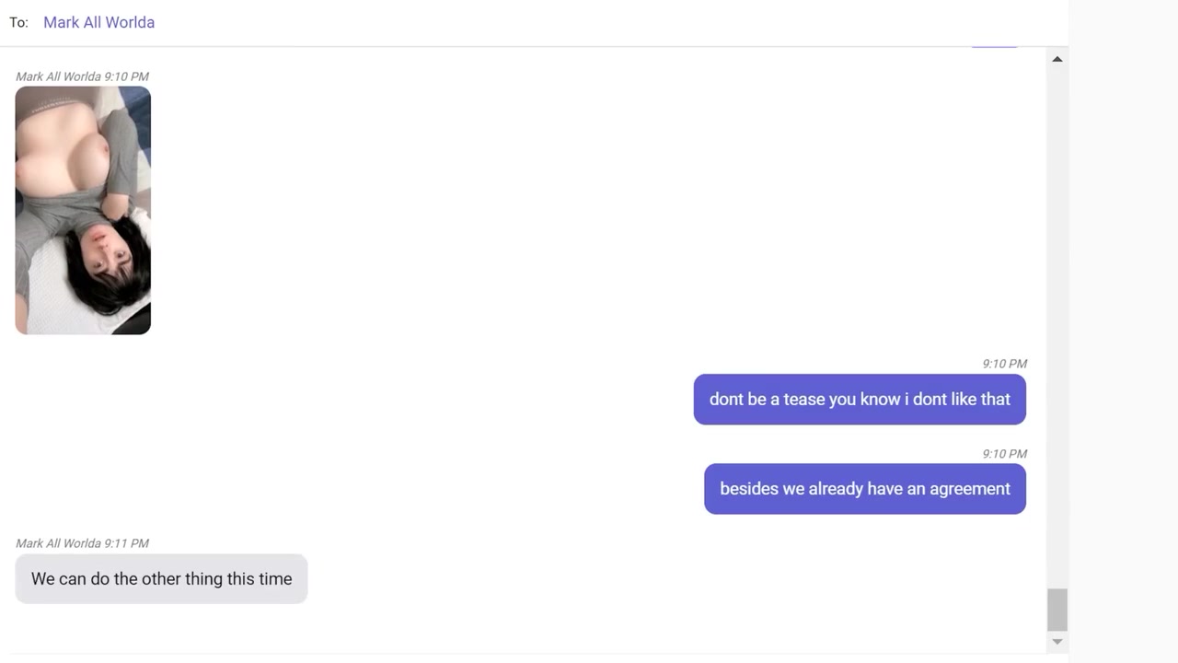Click the scrollbar down arrow
This screenshot has height=663, width=1178.
[1057, 641]
